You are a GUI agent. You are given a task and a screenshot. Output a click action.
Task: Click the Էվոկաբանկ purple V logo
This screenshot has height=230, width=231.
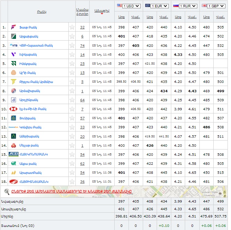point(14,54)
